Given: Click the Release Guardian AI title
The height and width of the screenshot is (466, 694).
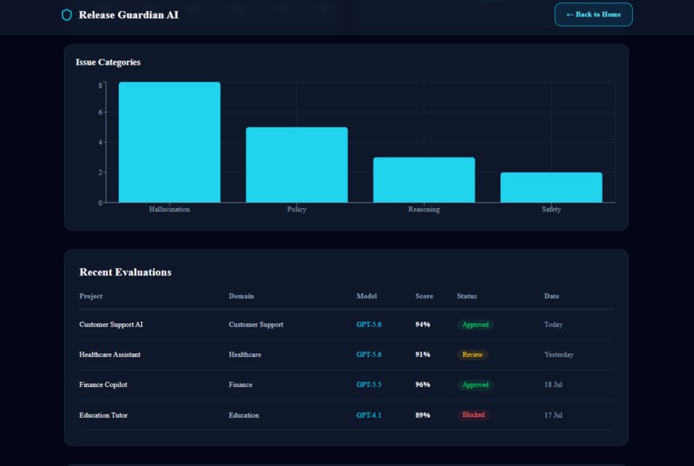Looking at the screenshot, I should 128,15.
